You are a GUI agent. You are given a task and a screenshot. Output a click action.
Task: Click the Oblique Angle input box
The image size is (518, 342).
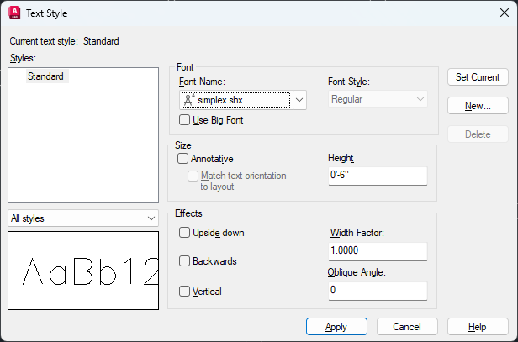[x=378, y=291]
